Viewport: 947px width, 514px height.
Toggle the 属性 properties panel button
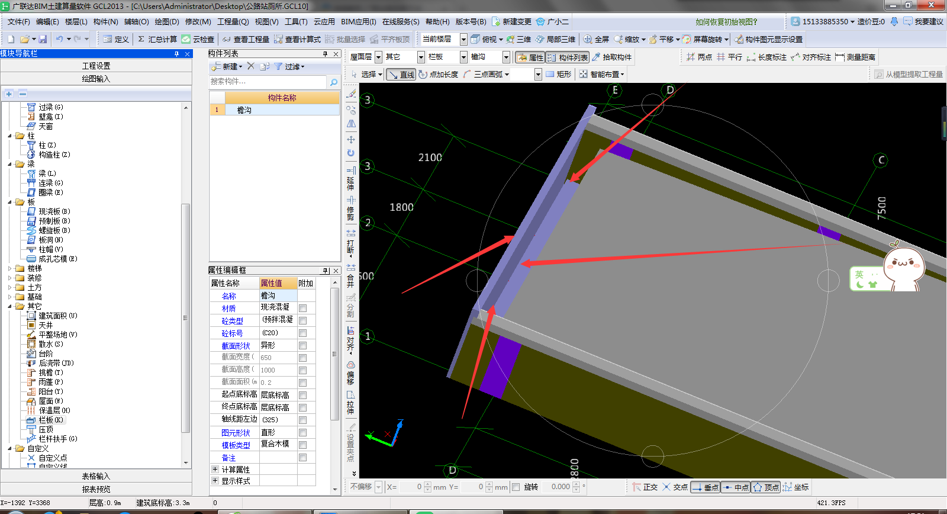pos(530,57)
